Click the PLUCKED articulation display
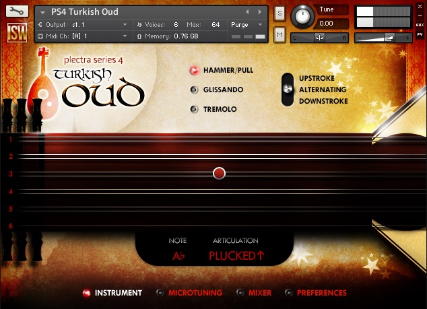427x309 pixels. 236,256
